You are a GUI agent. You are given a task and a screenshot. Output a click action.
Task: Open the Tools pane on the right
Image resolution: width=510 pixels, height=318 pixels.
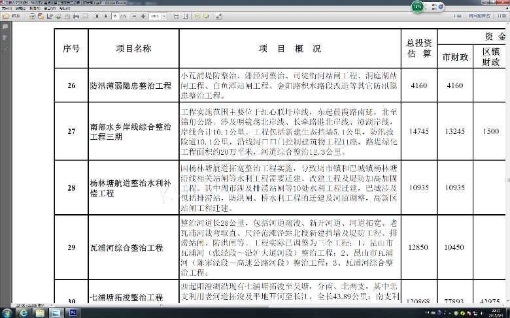[x=457, y=16]
